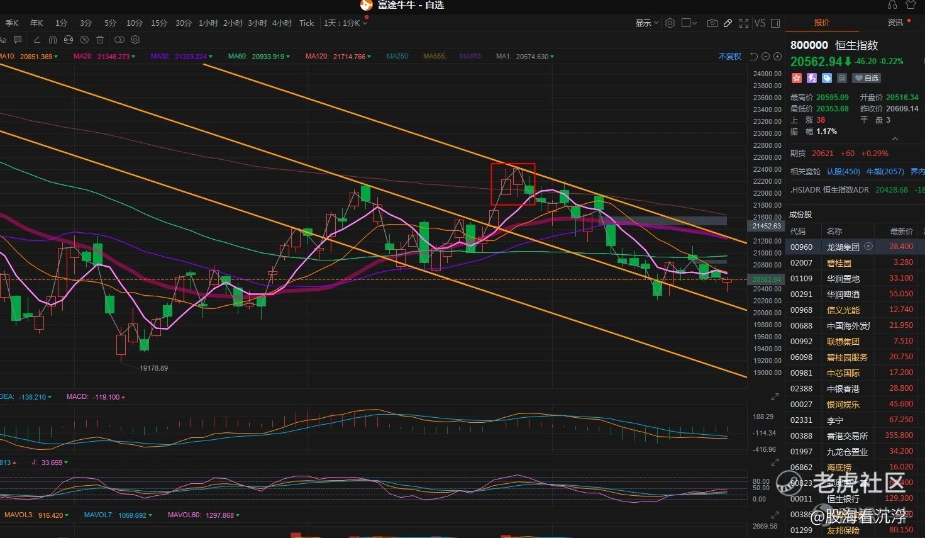This screenshot has width=925, height=538.
Task: Hide all drawings with crossed-eye icon
Action: [x=85, y=40]
